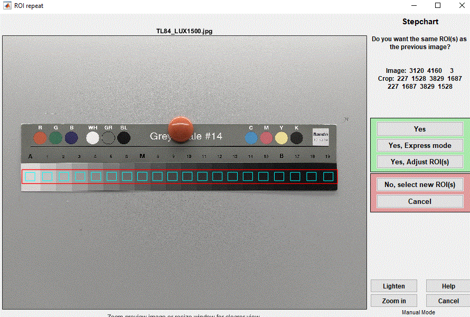The height and width of the screenshot is (317, 470).
Task: Click the TL84_LUX1500.jpg title text
Action: point(184,31)
